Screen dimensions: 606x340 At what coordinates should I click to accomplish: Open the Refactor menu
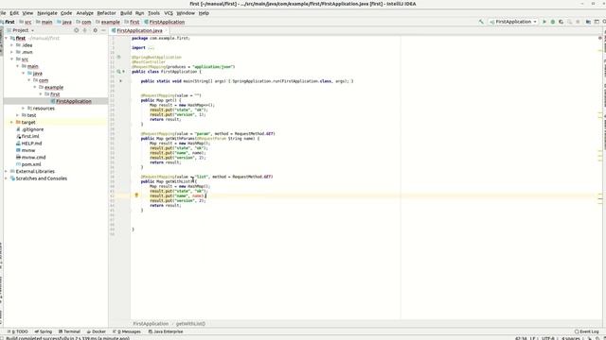tap(106, 13)
